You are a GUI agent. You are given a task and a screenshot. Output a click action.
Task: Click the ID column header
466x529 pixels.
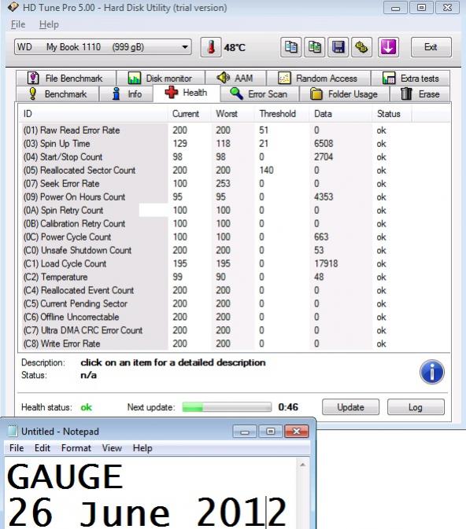93,114
